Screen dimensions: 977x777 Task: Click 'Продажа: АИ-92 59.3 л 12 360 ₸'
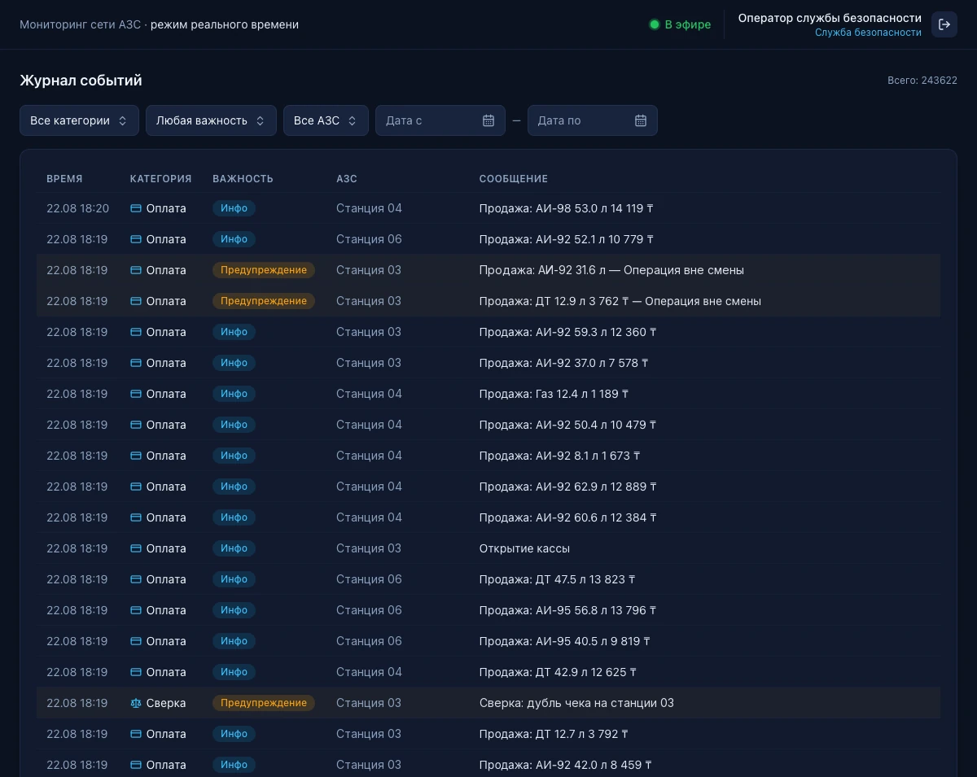coord(567,332)
